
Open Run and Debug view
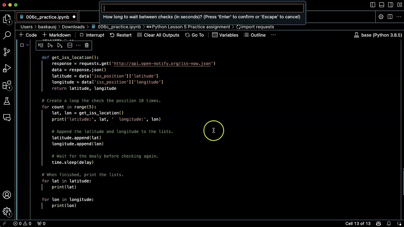click(x=7, y=68)
